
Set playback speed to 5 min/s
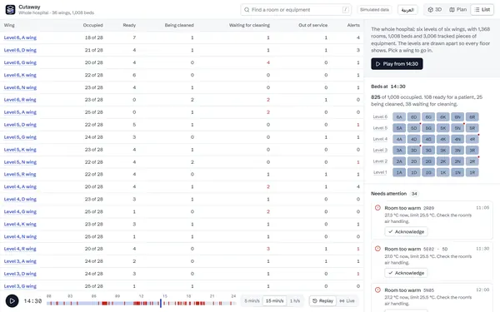pyautogui.click(x=252, y=301)
